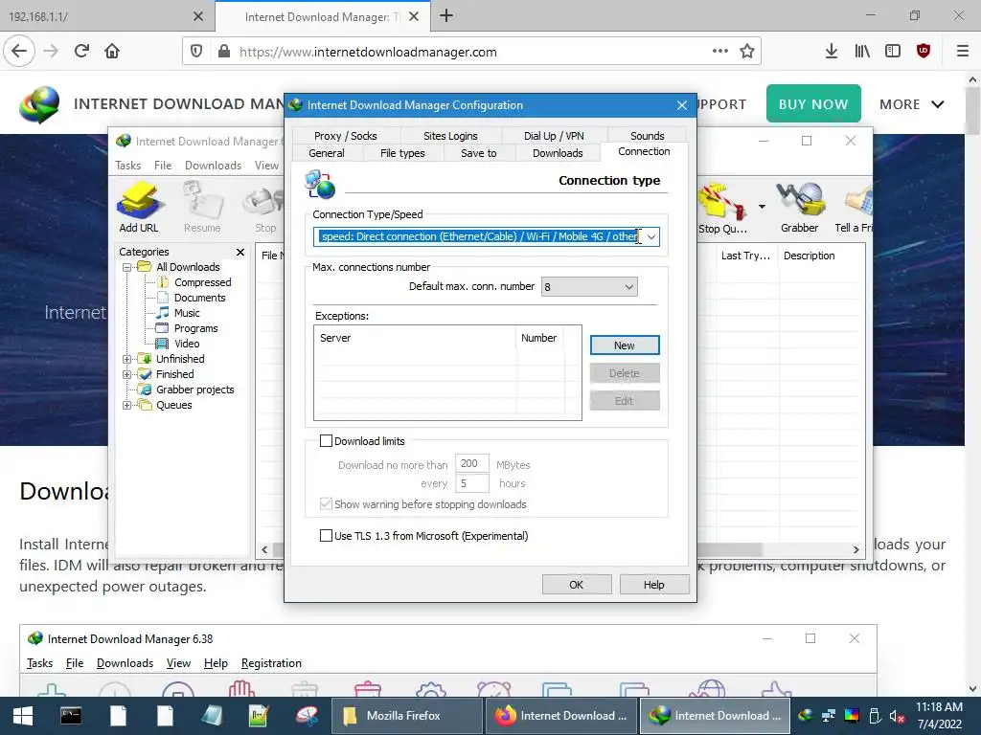The width and height of the screenshot is (981, 735).
Task: Close the IDM Configuration dialog
Action: (682, 105)
